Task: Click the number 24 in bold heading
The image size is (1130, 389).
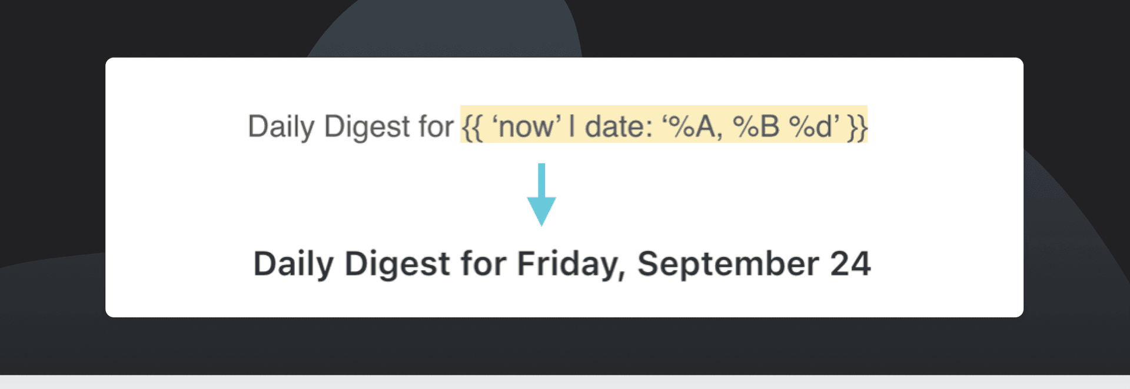Action: (x=850, y=264)
